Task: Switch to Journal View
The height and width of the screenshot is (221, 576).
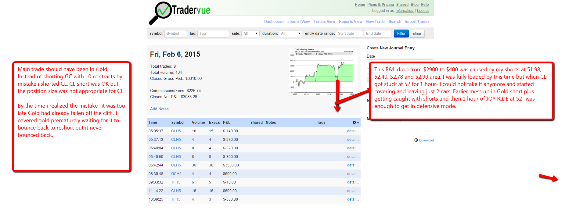Action: coord(298,22)
